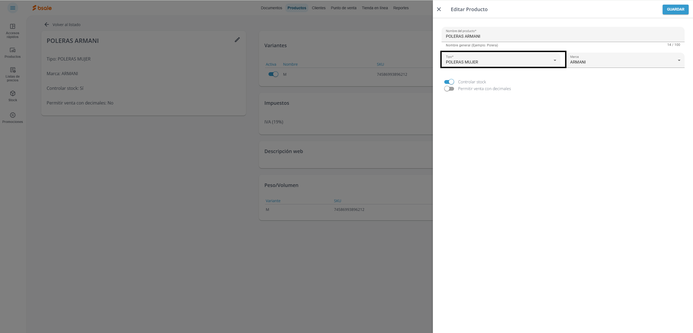The height and width of the screenshot is (333, 693).
Task: Click the pencil edit icon for POLERAS ARMANI
Action: coord(237,40)
